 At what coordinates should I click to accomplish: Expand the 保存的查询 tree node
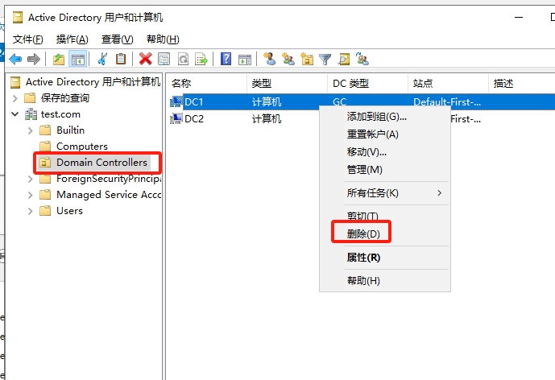(14, 98)
